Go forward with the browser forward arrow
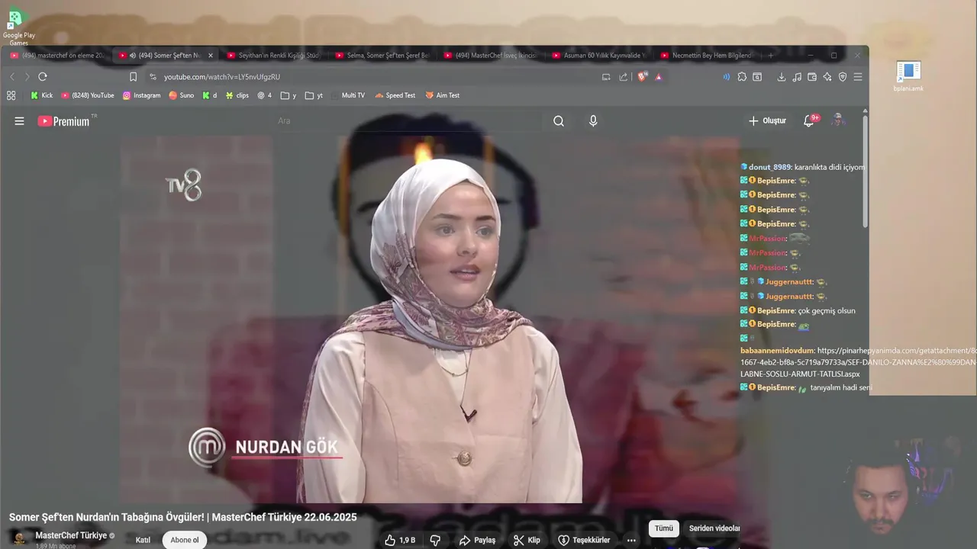Screen dimensions: 977x549 [x=27, y=77]
